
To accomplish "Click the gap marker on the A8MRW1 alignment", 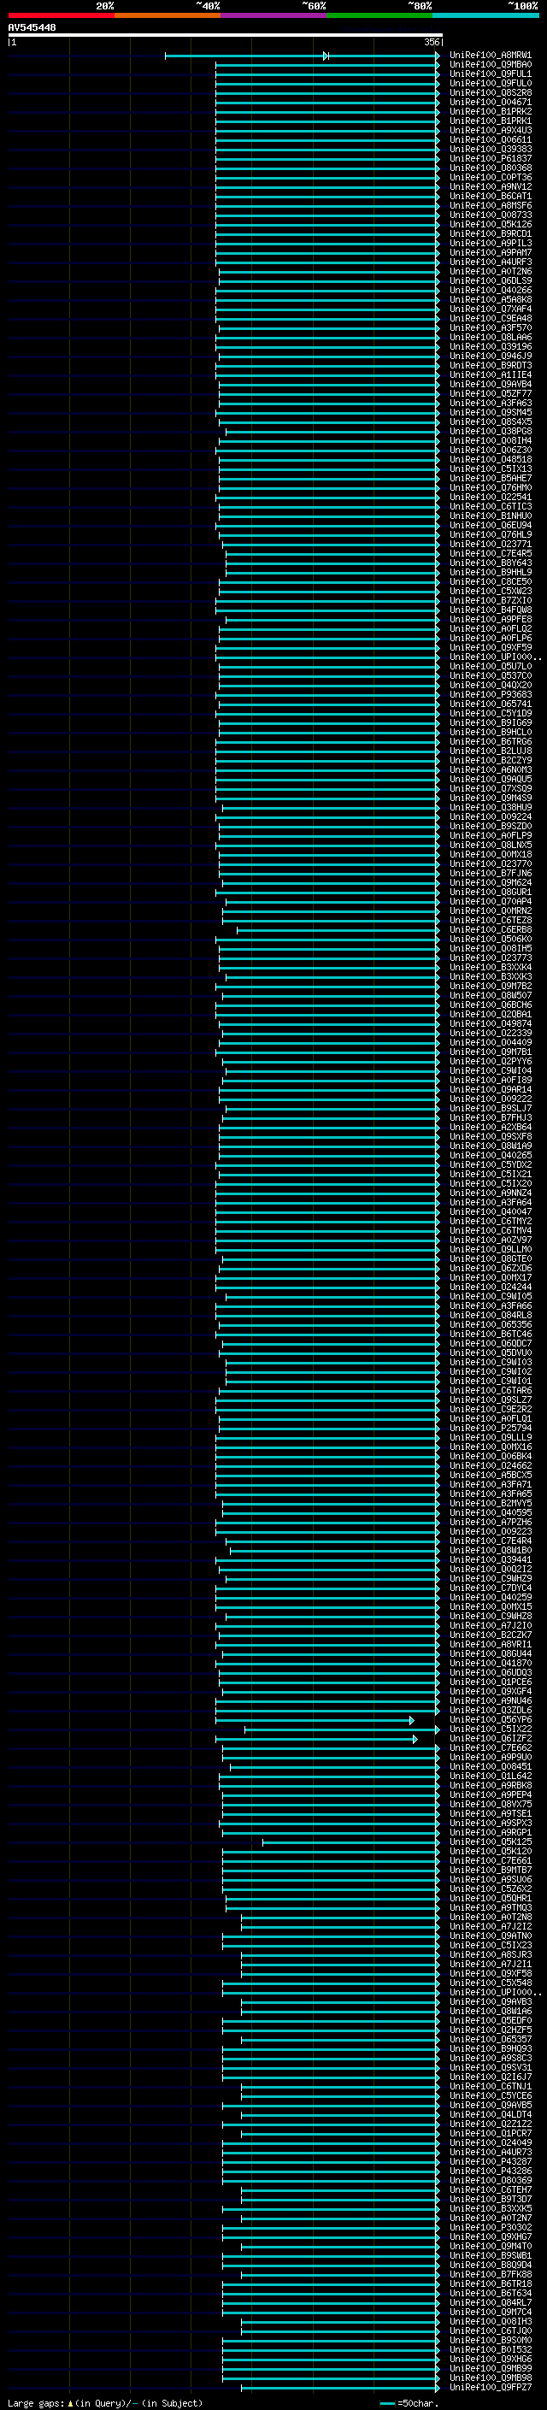I will 326,56.
